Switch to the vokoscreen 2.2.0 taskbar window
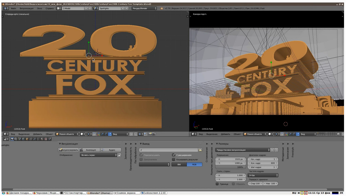Image resolution: width=346 pixels, height=196 pixels. coord(154,193)
